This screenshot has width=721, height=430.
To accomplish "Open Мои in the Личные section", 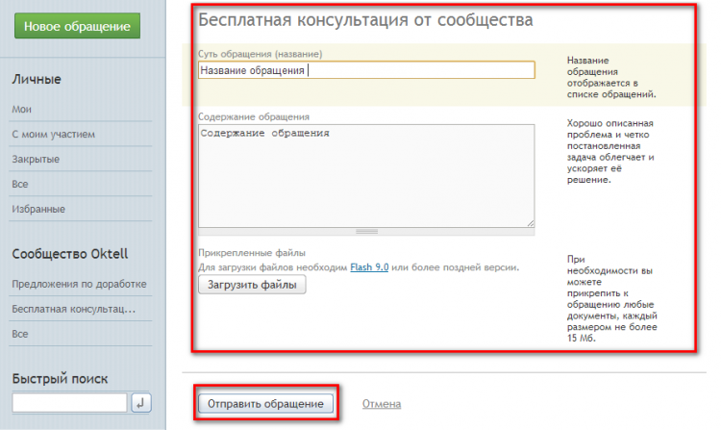I will [21, 110].
